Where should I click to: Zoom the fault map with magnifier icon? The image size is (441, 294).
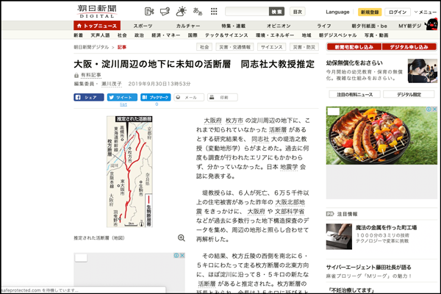182,238
